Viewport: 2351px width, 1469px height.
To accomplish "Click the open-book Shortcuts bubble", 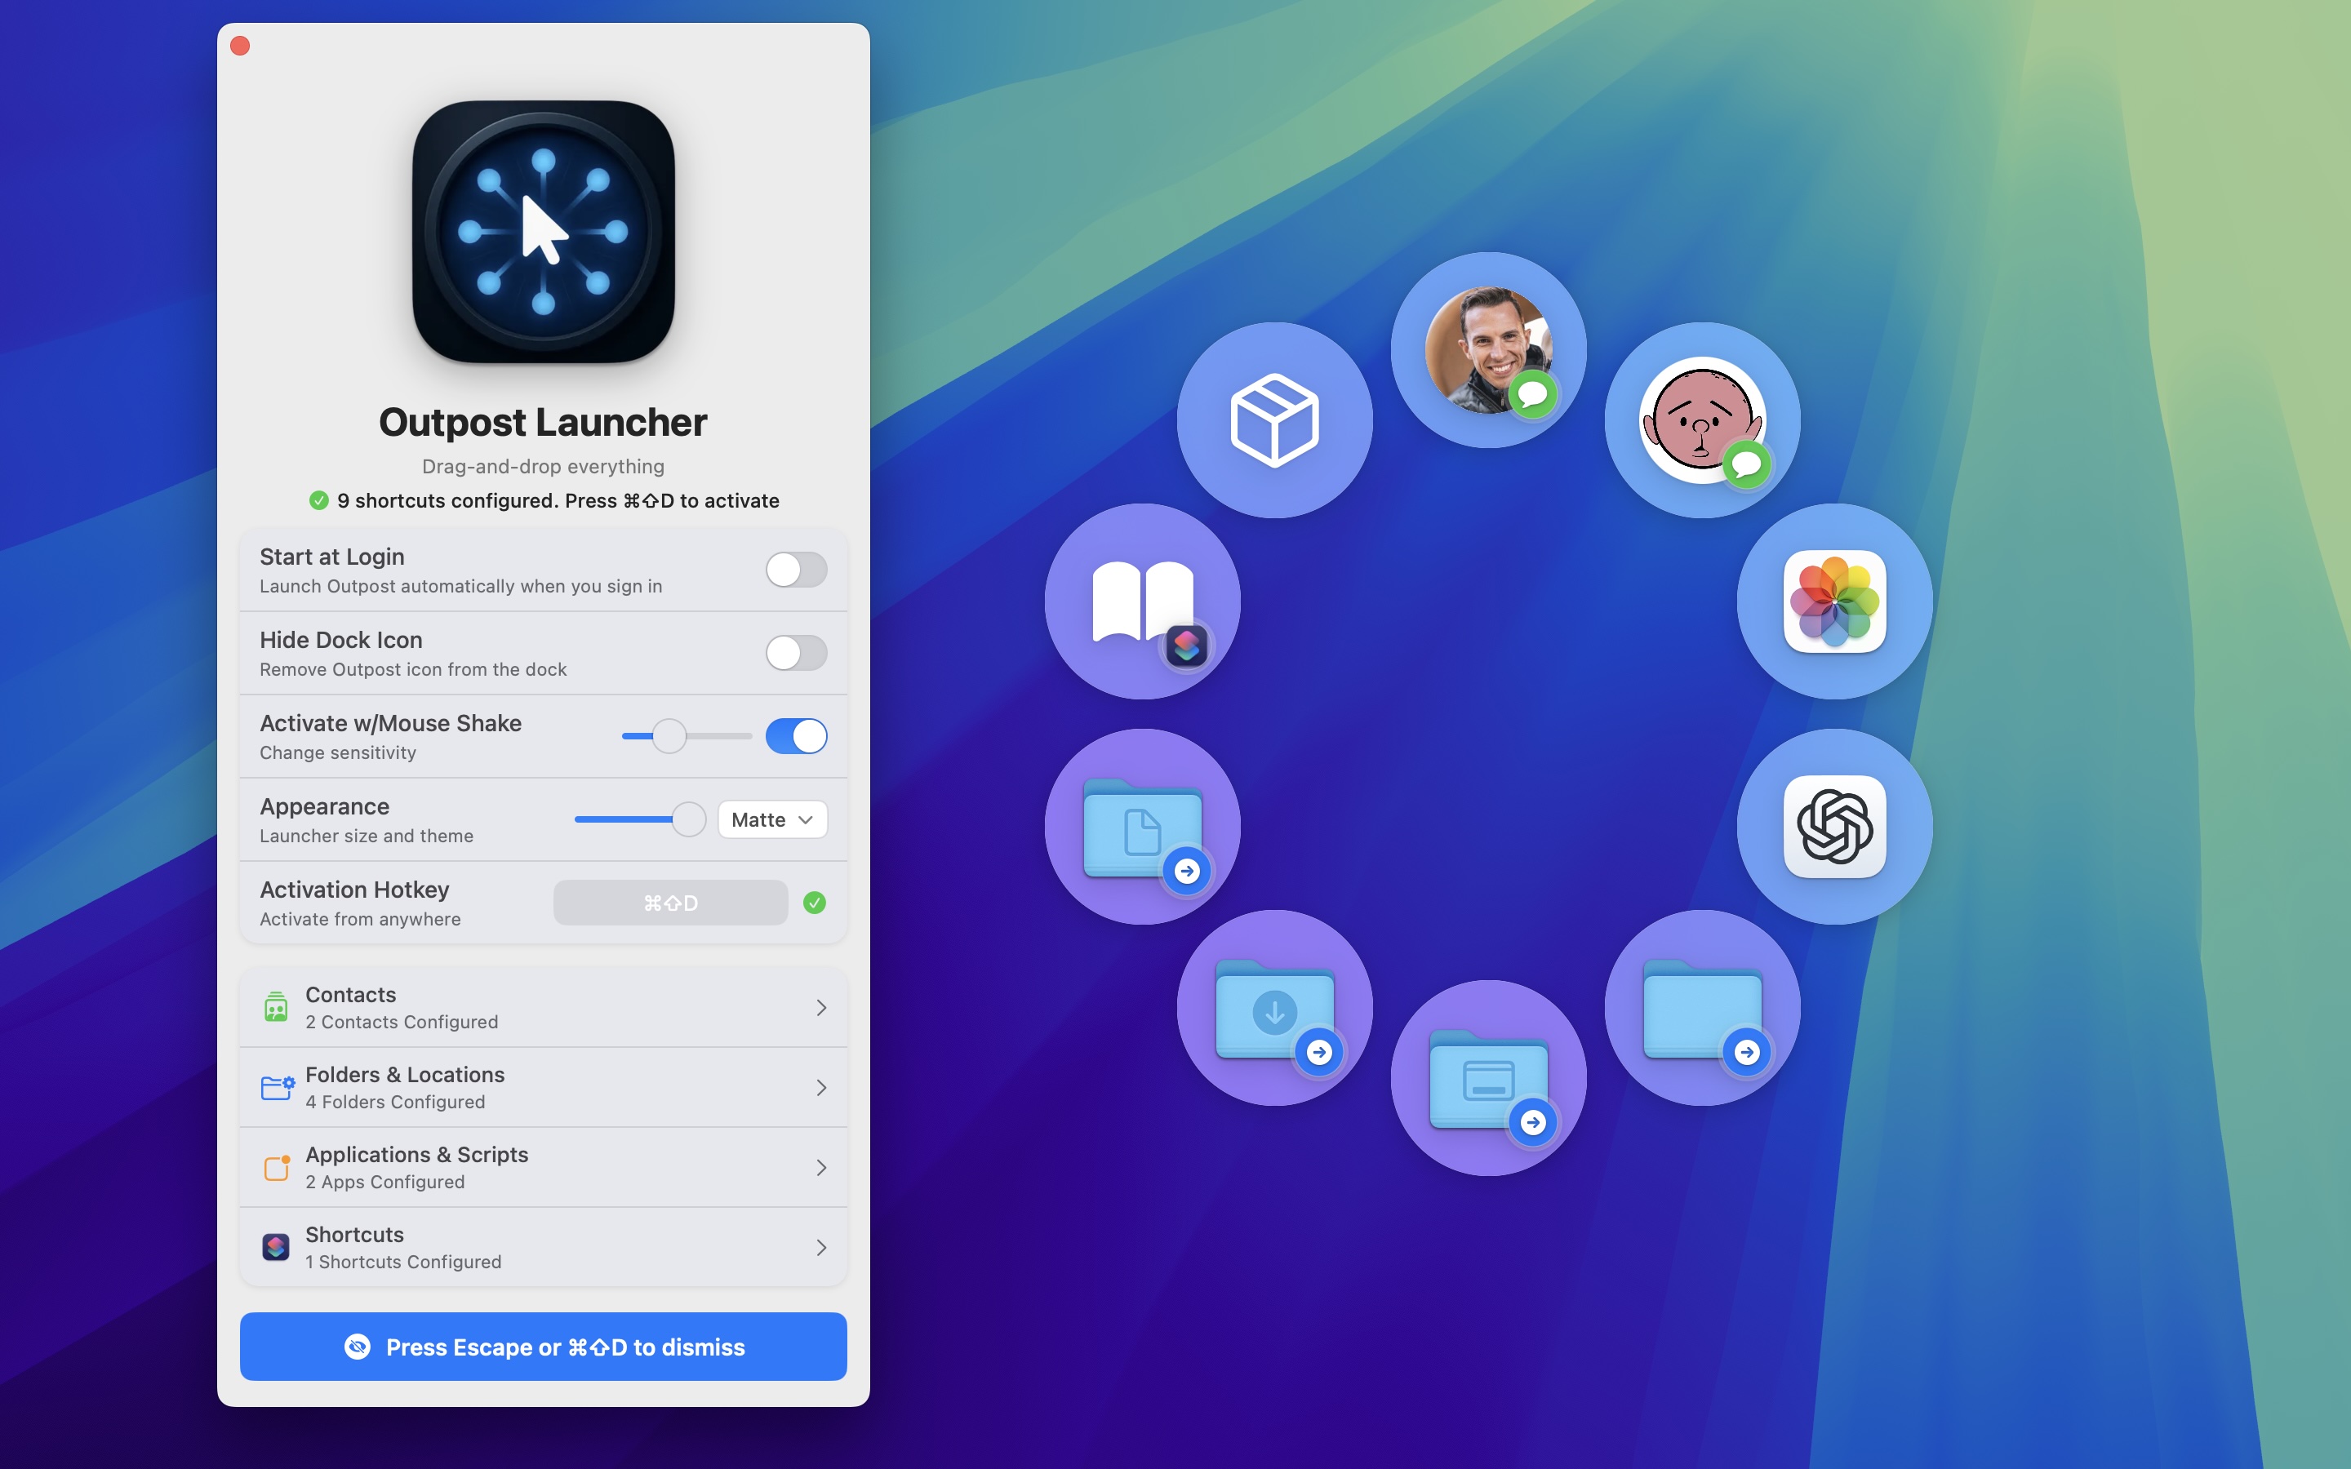I will pyautogui.click(x=1141, y=601).
